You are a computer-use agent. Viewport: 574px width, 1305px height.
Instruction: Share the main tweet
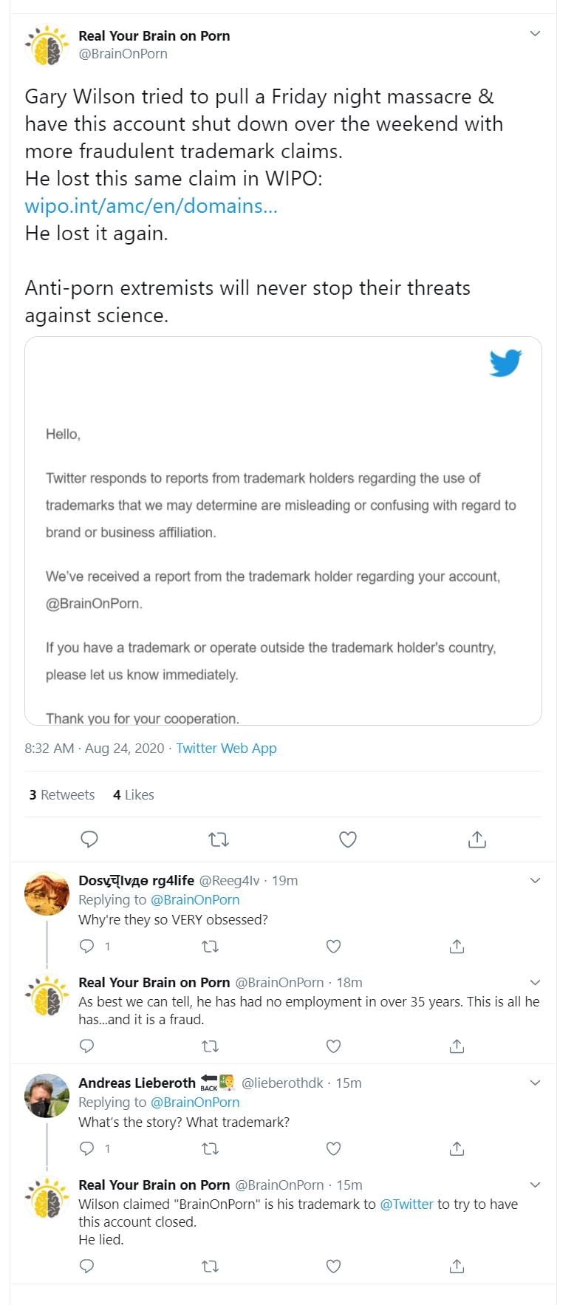[477, 839]
